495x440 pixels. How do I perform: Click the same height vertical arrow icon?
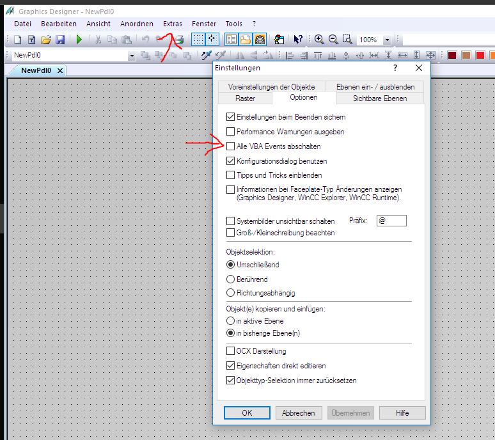[x=417, y=56]
